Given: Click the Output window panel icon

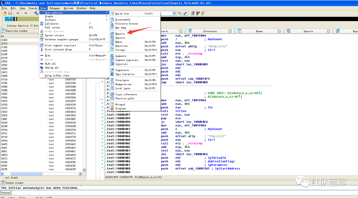Looking at the screenshot, I should pos(3,183).
